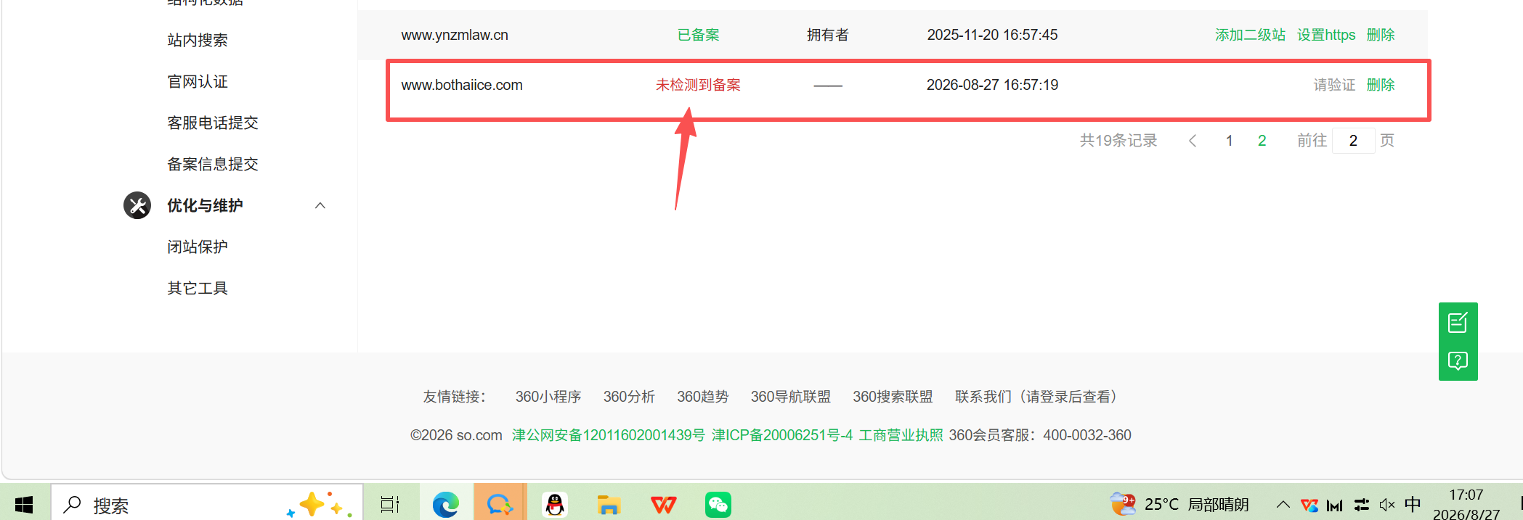Screen dimensions: 1523x520
Task: Click the wrench icon beside 优化与维护
Action: (137, 205)
